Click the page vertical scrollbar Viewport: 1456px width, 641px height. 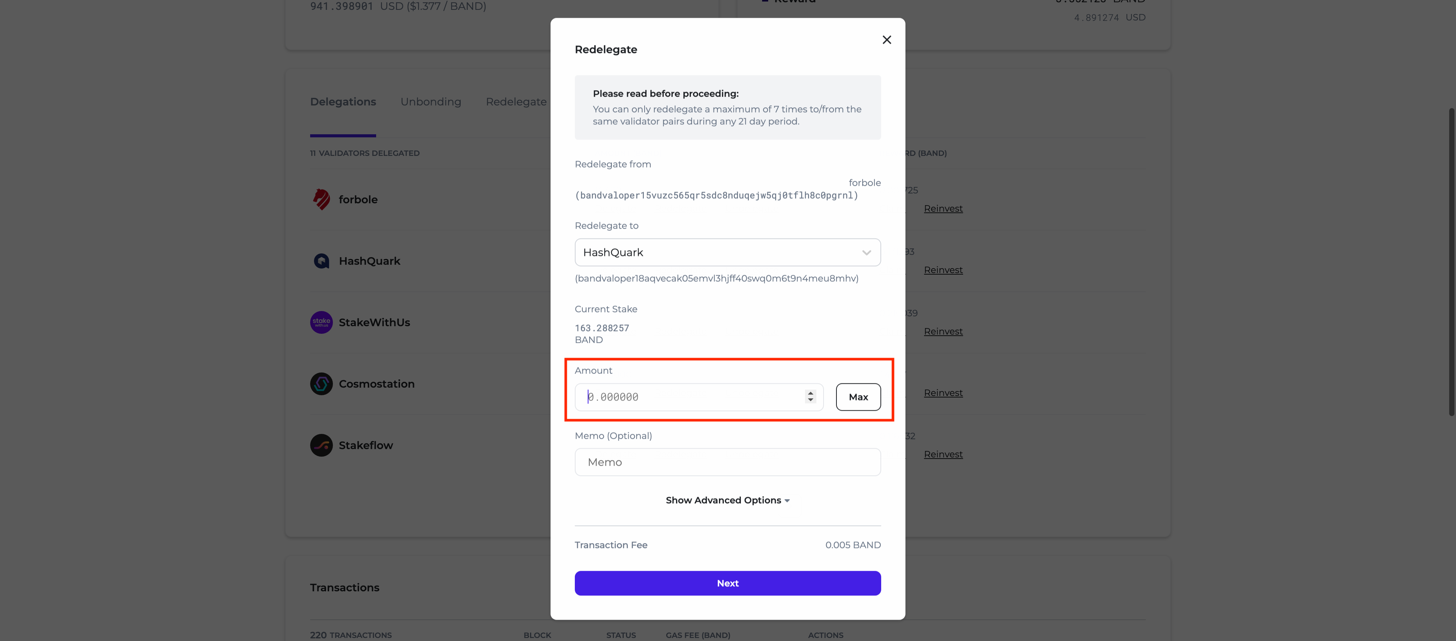(x=1451, y=260)
